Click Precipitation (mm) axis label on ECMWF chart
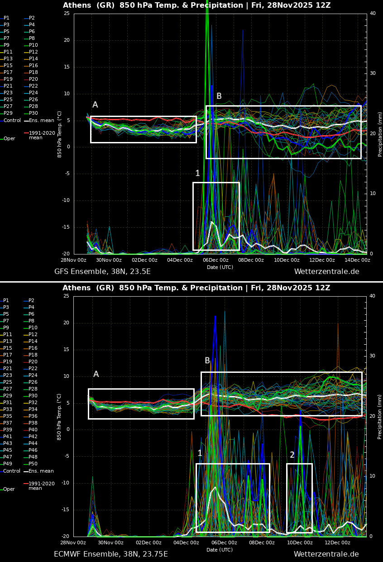 tap(380, 416)
